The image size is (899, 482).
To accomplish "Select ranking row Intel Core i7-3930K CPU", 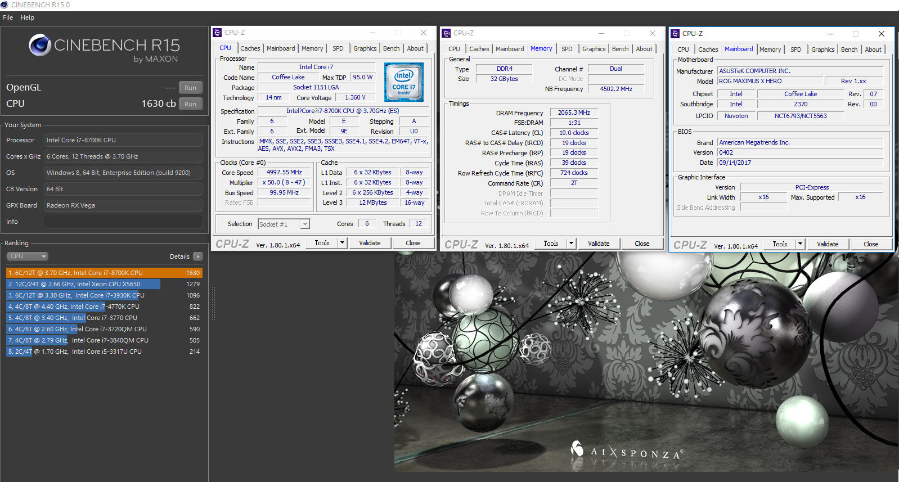I will 104,295.
